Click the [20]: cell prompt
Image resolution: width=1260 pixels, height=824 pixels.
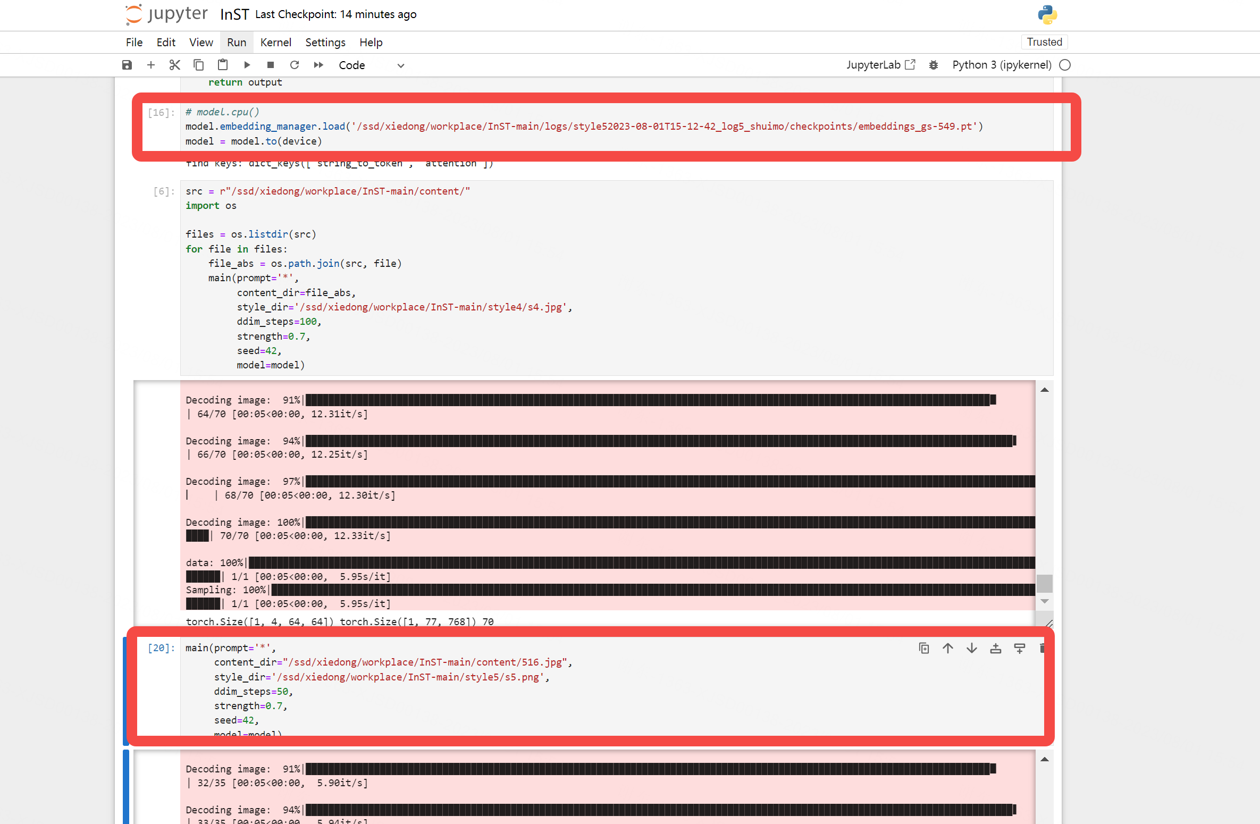pyautogui.click(x=161, y=648)
